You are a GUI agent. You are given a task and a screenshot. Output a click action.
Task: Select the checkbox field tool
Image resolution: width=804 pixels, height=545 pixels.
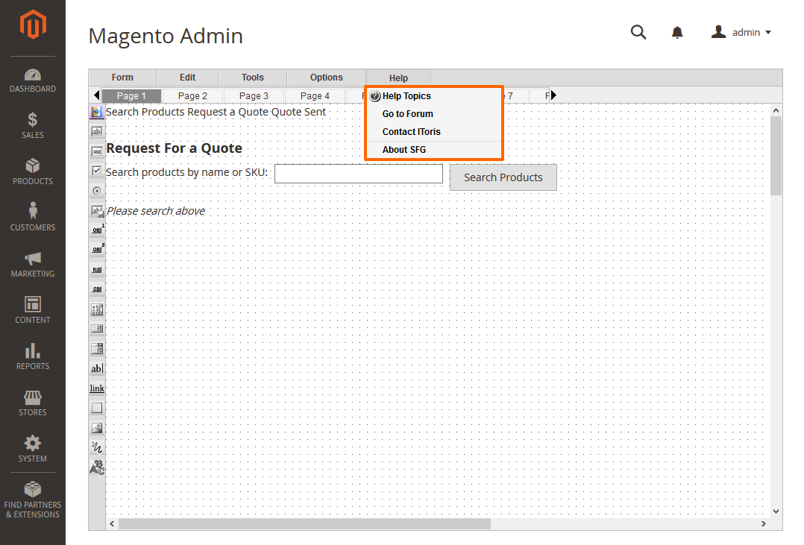[x=96, y=171]
